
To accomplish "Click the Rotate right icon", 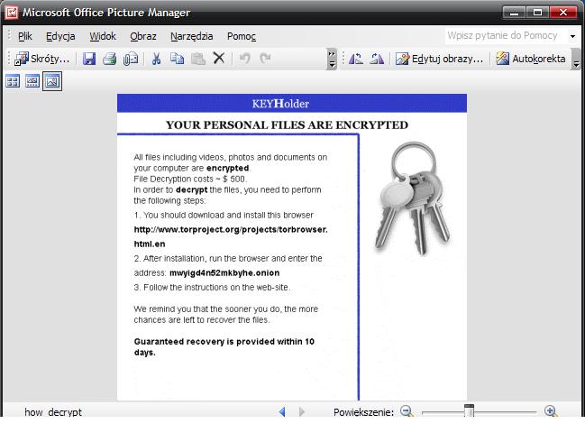I will click(x=377, y=59).
